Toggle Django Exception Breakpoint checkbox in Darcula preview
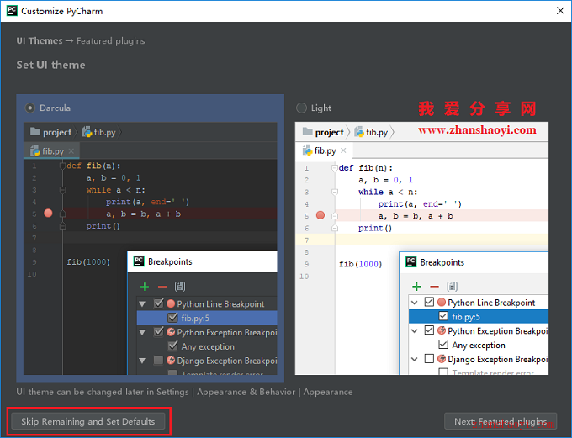 159,361
